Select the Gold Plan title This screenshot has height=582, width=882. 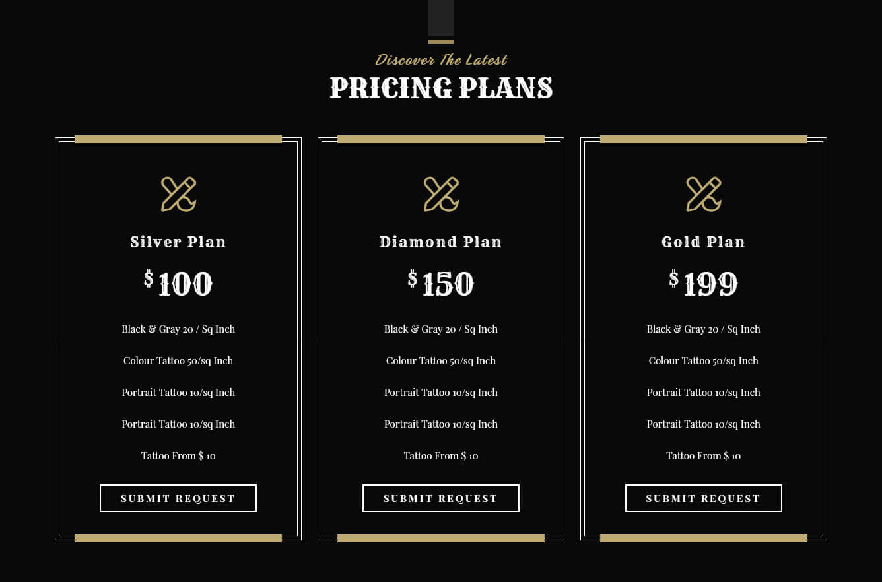tap(704, 242)
